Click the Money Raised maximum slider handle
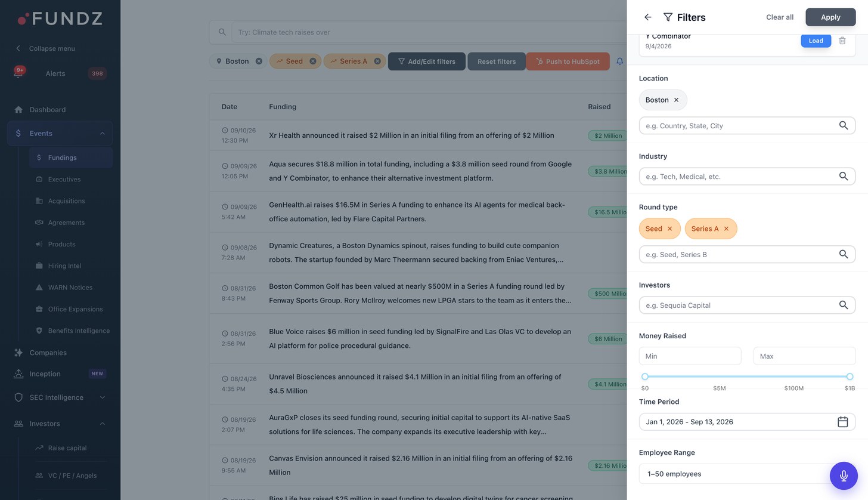Viewport: 868px width, 500px height. [x=850, y=376]
